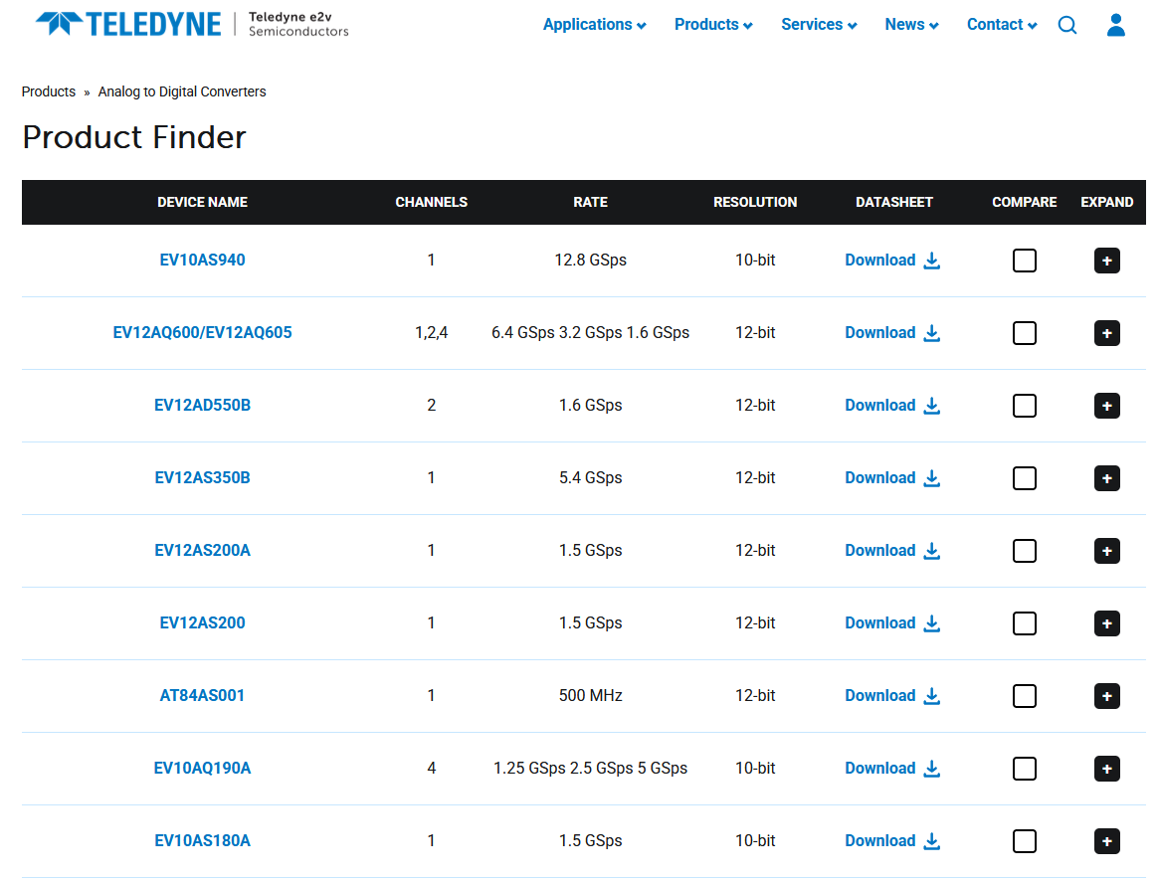Open the Contact menu
Viewport: 1159px width, 881px height.
1002,25
